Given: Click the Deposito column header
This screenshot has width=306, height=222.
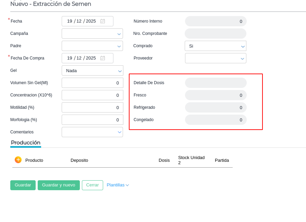Looking at the screenshot, I should pos(79,160).
